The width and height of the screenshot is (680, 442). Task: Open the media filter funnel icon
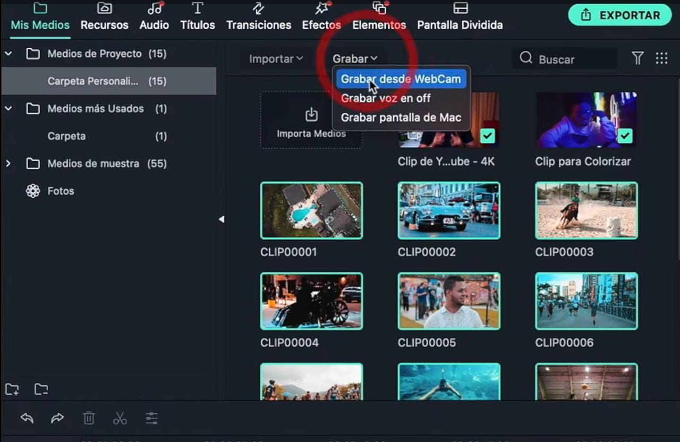[637, 58]
